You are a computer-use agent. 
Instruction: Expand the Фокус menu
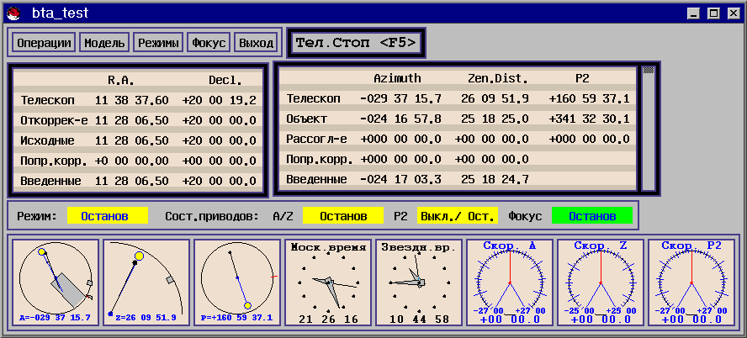[209, 43]
